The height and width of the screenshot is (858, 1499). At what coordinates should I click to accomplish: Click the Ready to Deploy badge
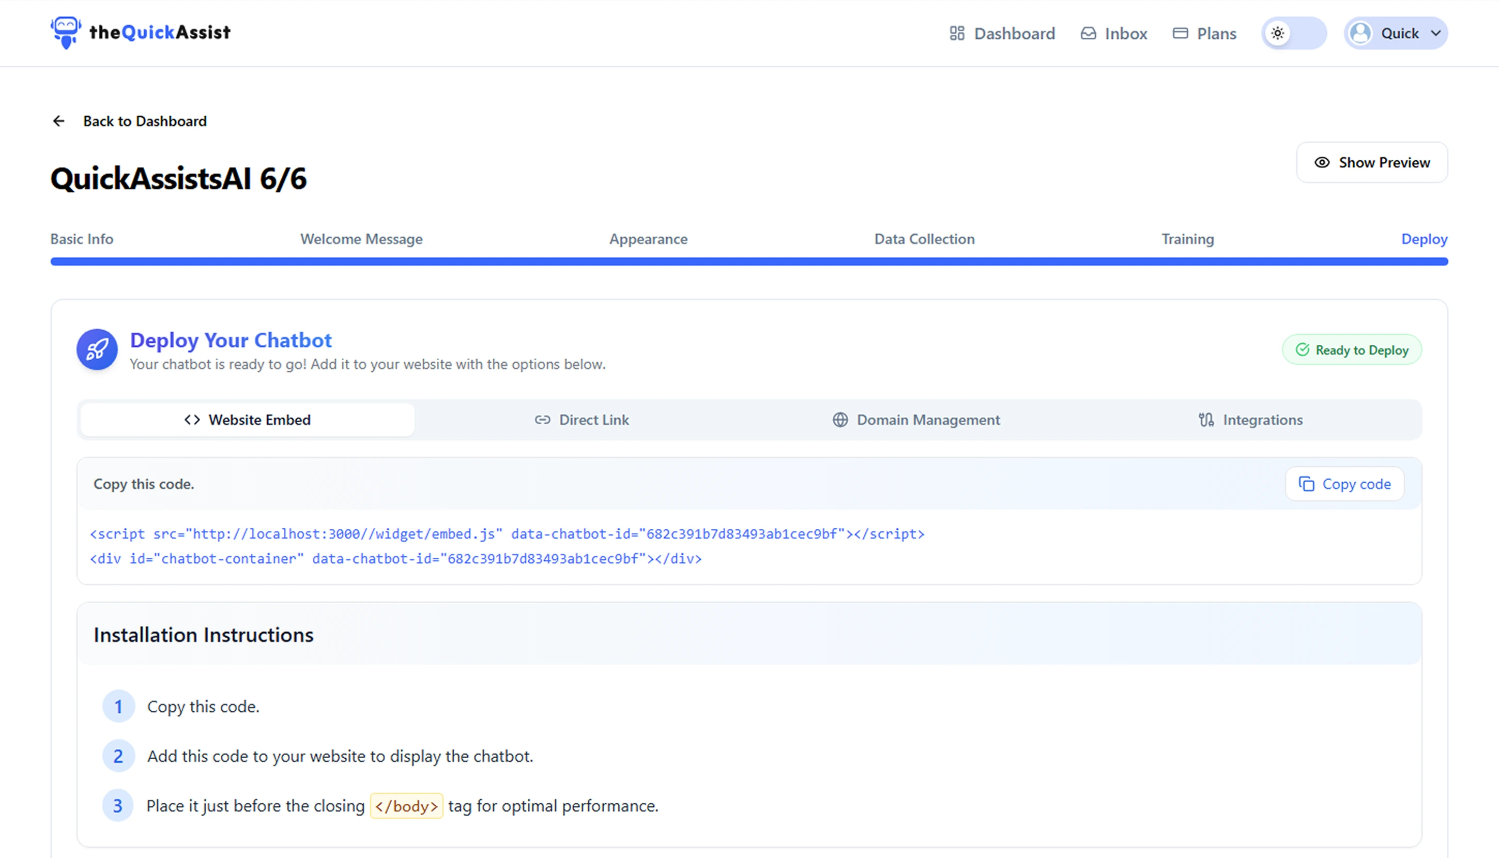coord(1352,350)
